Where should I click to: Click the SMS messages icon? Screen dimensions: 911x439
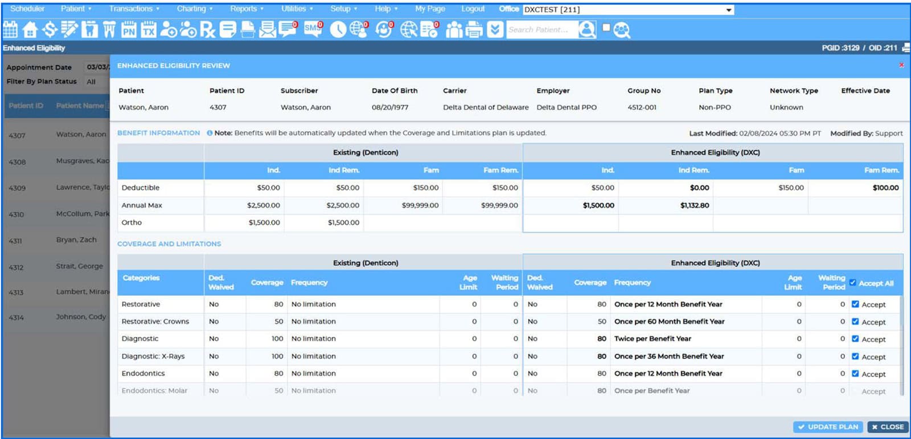pos(313,29)
